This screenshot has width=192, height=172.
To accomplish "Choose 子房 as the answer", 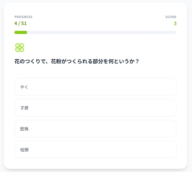I will (x=95, y=108).
